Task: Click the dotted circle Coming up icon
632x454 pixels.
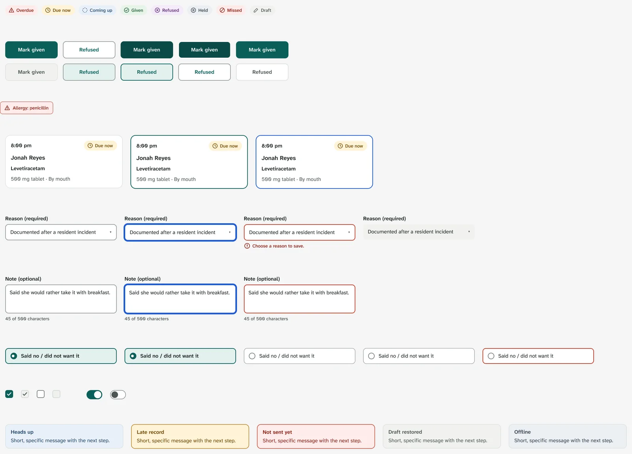Action: 85,10
